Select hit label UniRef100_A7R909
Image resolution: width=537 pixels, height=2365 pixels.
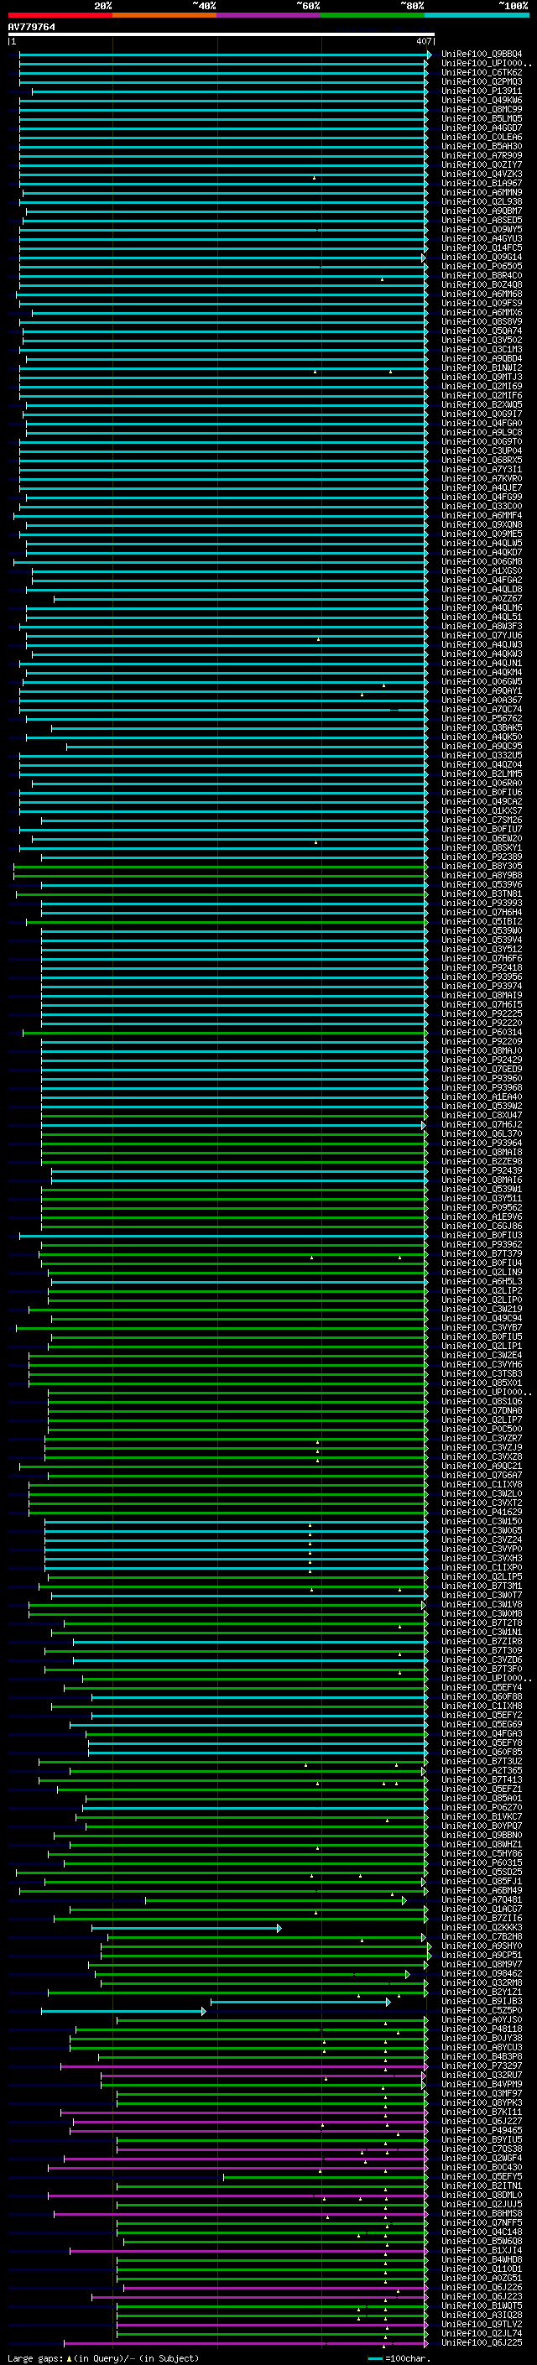coord(481,155)
